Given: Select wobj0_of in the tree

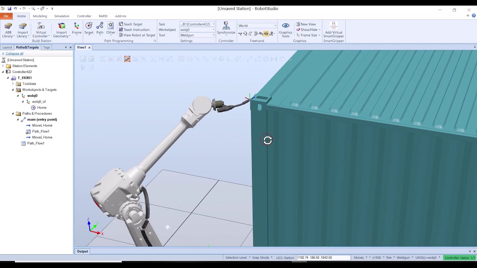Looking at the screenshot, I should (39, 102).
